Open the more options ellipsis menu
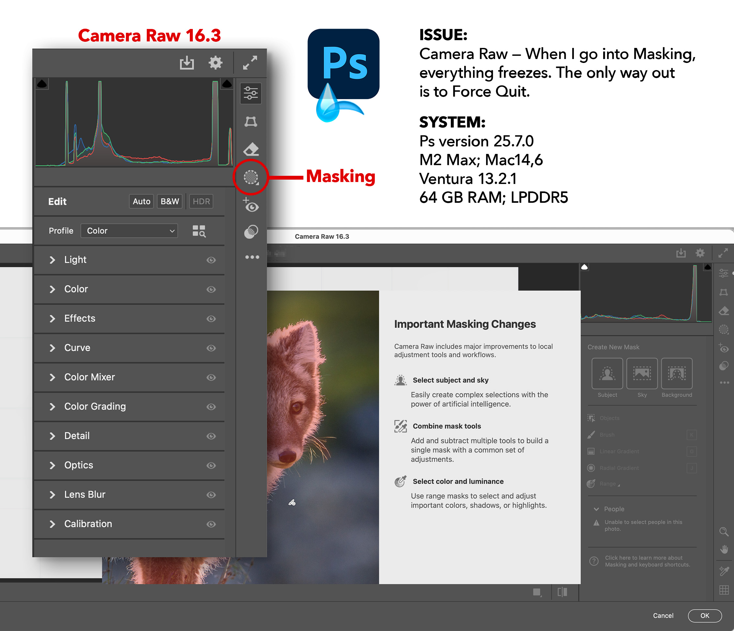The height and width of the screenshot is (631, 734). 252,257
